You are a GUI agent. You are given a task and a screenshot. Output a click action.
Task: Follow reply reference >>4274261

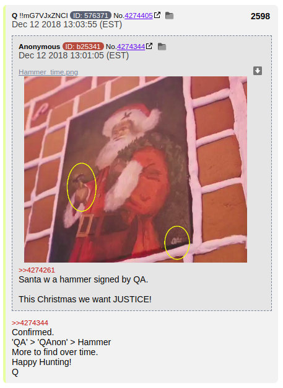click(x=37, y=270)
